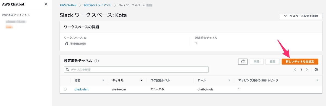Open the check-alert configuration link

coord(81,89)
